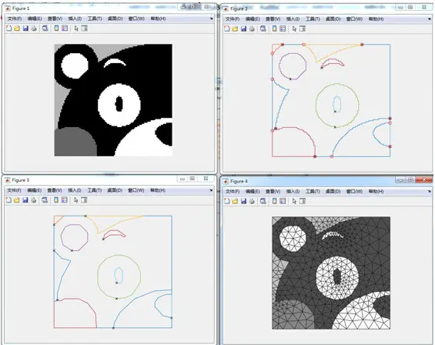Click Save icon in Figure 1 toolbar
The width and height of the screenshot is (435, 345).
pyautogui.click(x=26, y=28)
